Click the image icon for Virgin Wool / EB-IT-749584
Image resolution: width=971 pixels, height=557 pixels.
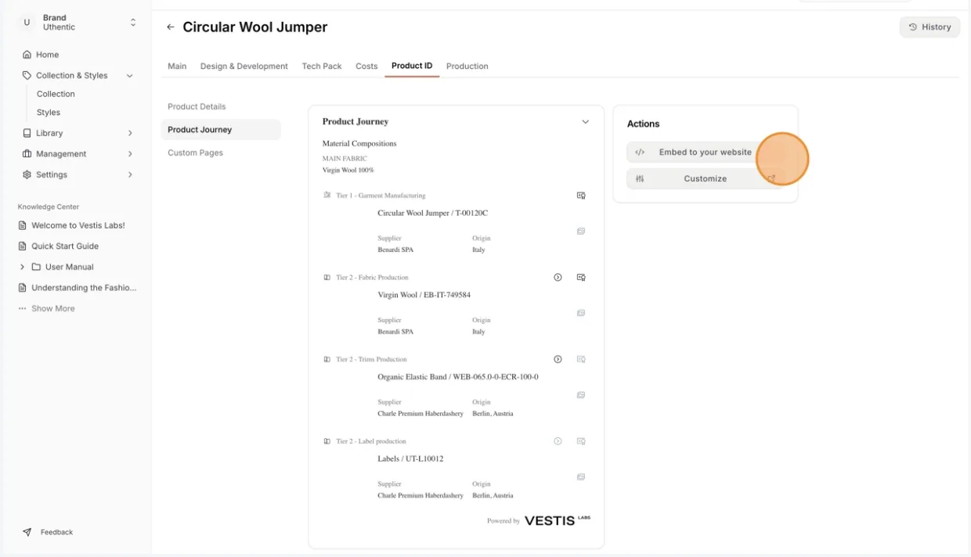click(581, 313)
